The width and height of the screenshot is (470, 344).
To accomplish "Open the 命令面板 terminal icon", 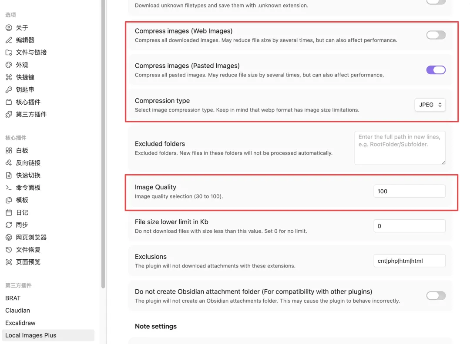I will pyautogui.click(x=9, y=188).
